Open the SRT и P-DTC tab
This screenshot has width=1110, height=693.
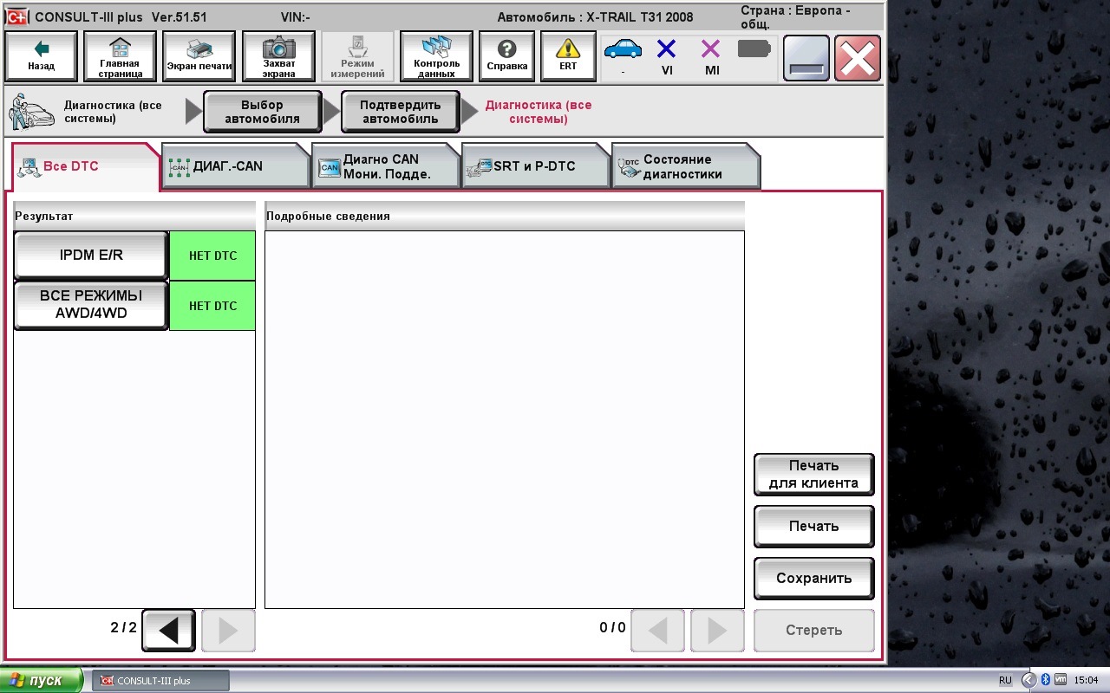click(536, 166)
